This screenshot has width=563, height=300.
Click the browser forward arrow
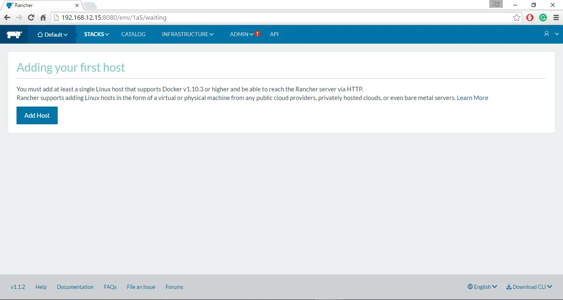pyautogui.click(x=19, y=18)
